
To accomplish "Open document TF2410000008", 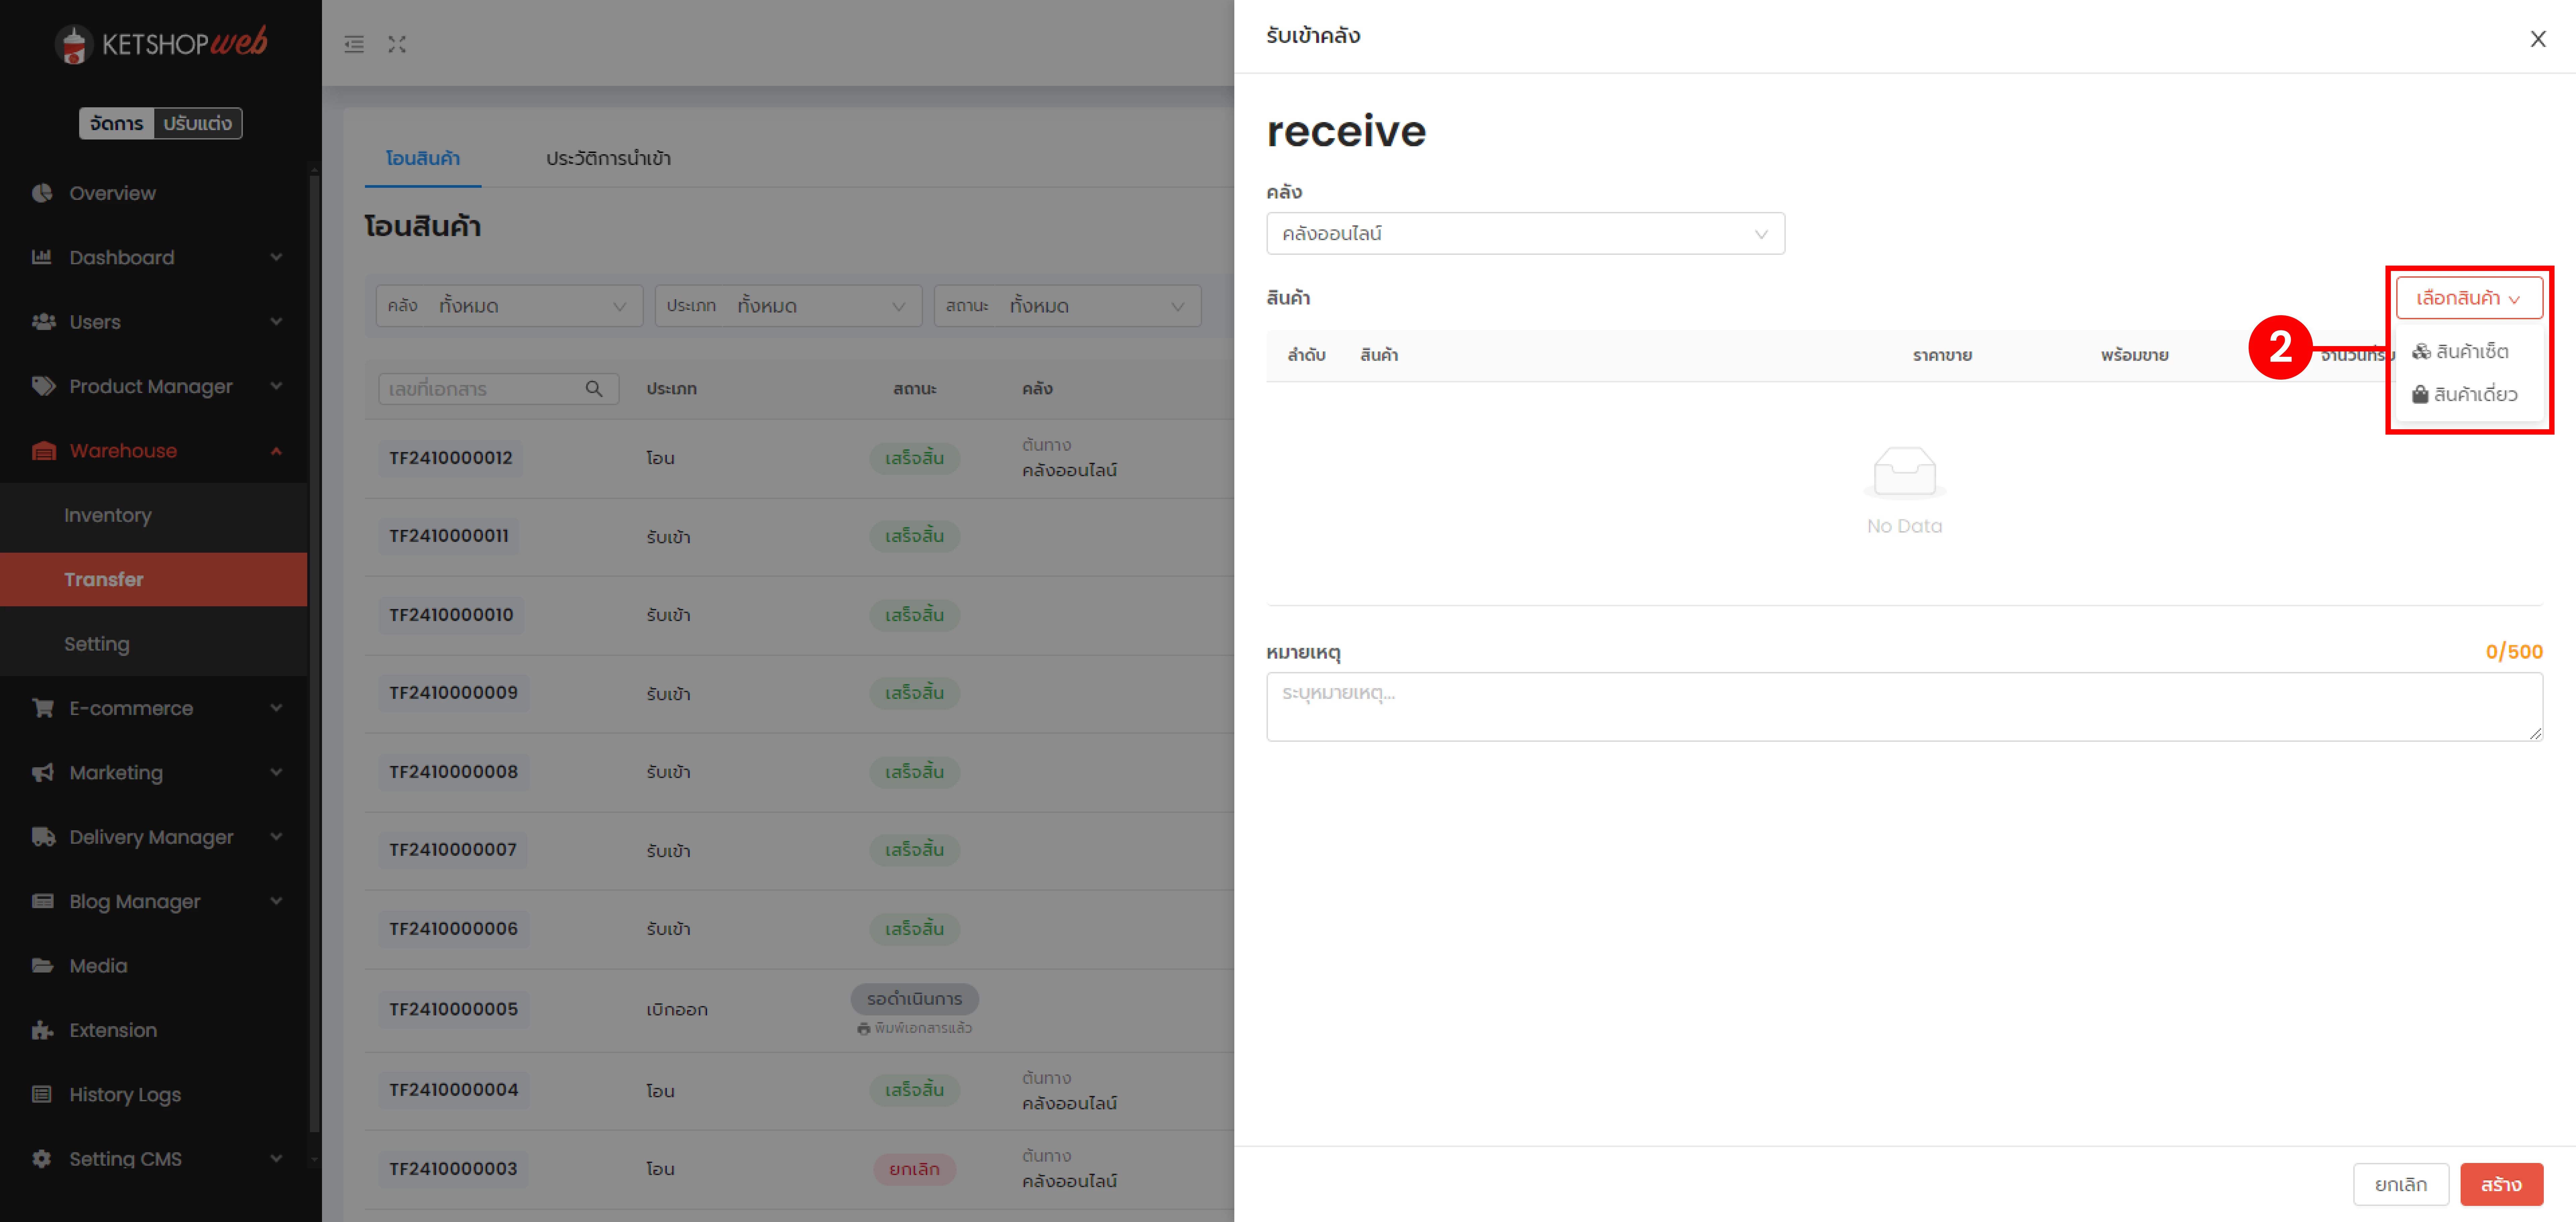I will pyautogui.click(x=454, y=772).
